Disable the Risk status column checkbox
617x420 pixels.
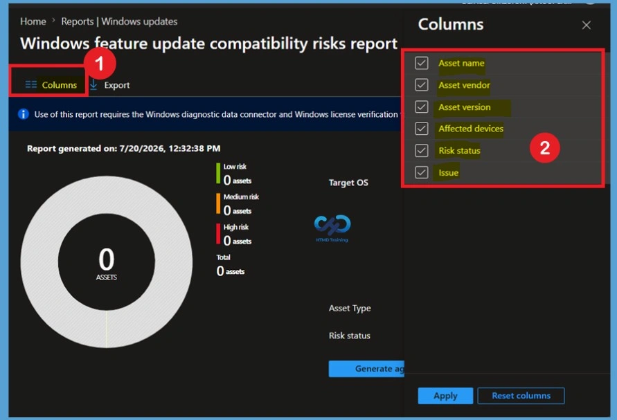click(422, 151)
